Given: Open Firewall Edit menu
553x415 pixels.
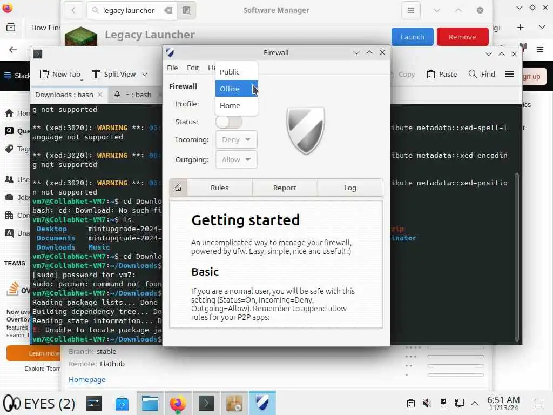Looking at the screenshot, I should tap(193, 68).
